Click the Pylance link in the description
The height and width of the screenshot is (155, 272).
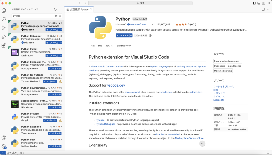point(100,120)
